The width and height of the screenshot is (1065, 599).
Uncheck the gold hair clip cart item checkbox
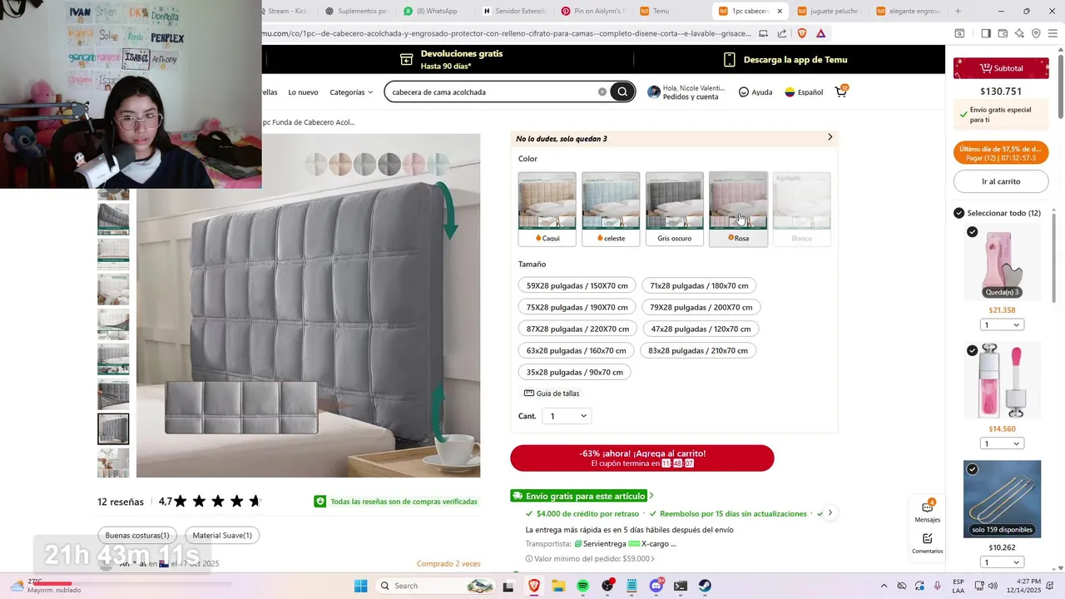[x=973, y=469]
